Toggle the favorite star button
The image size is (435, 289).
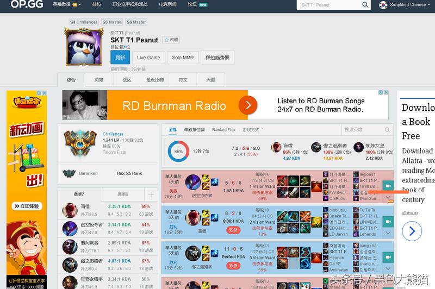point(171,40)
